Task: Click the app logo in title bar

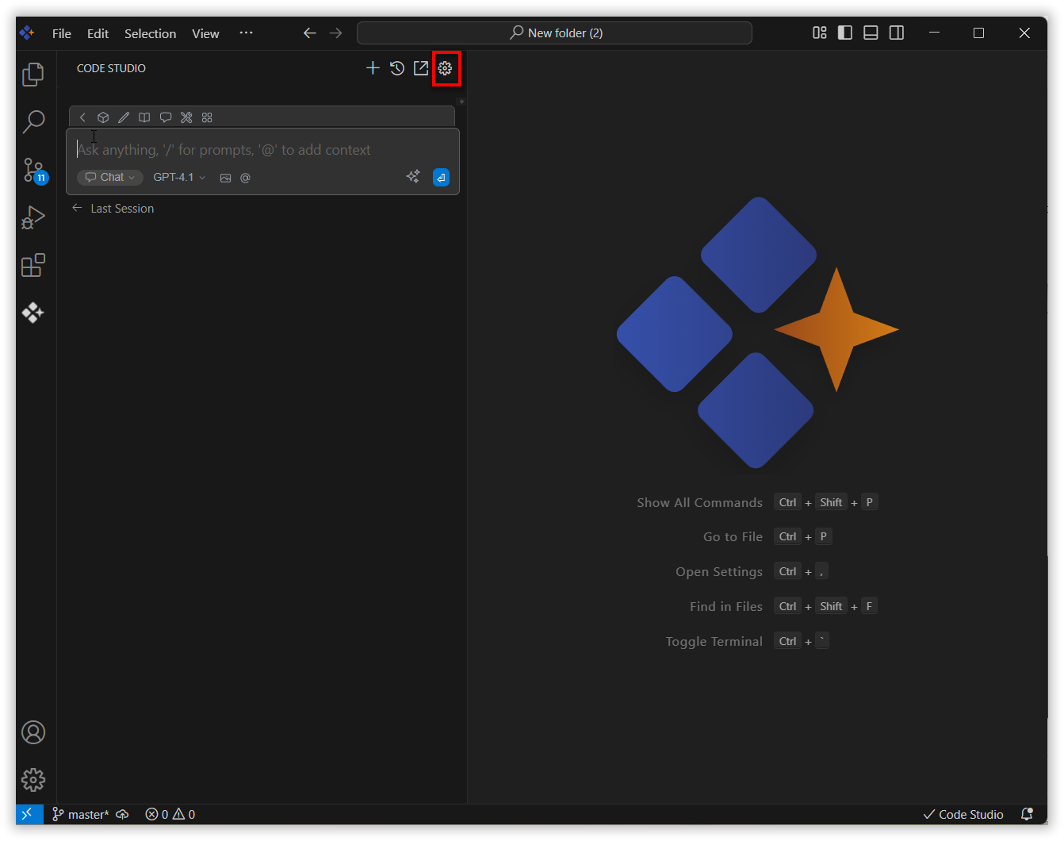Action: pos(27,33)
